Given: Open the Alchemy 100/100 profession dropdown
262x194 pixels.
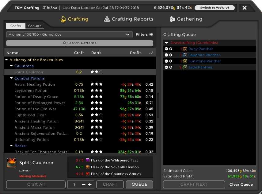Looking at the screenshot, I should coord(69,34).
